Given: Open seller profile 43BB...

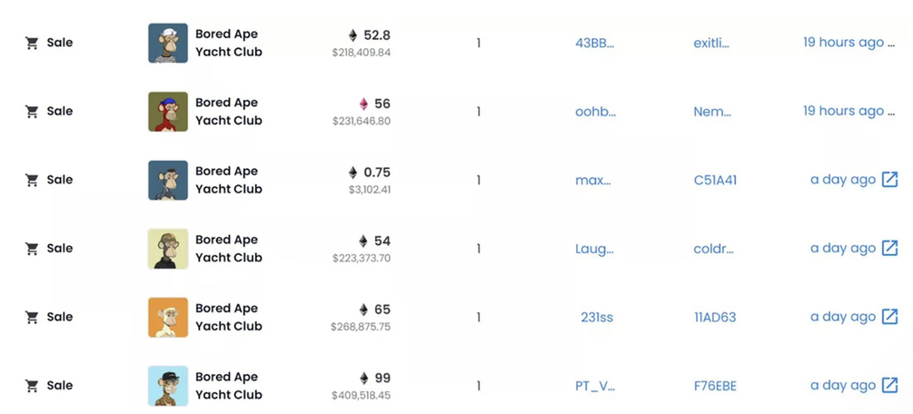Looking at the screenshot, I should click(x=595, y=43).
